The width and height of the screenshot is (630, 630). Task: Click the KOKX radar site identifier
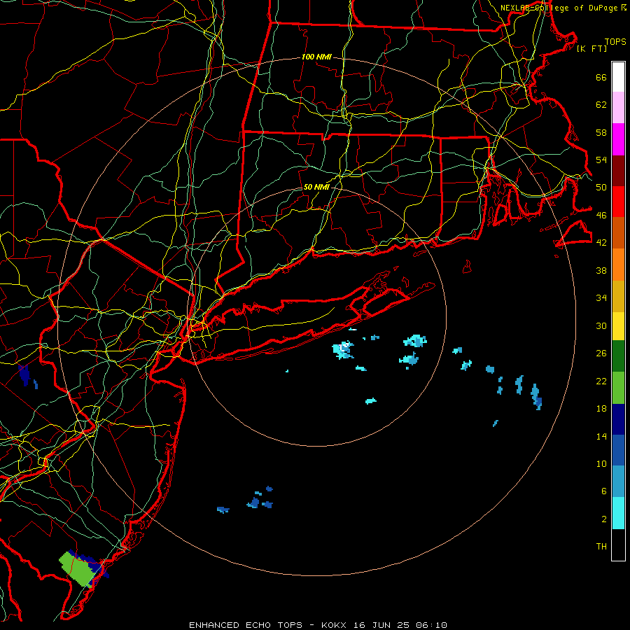coord(335,625)
